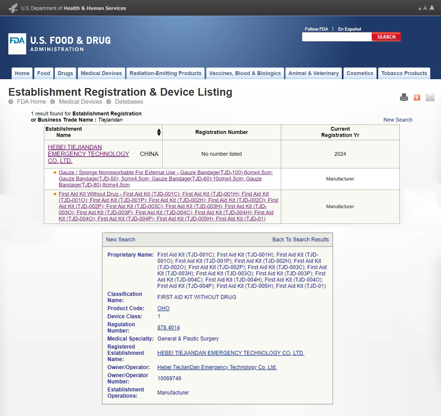Click the U.S. Food & Drug Administration title
This screenshot has width=441, height=416.
[71, 44]
